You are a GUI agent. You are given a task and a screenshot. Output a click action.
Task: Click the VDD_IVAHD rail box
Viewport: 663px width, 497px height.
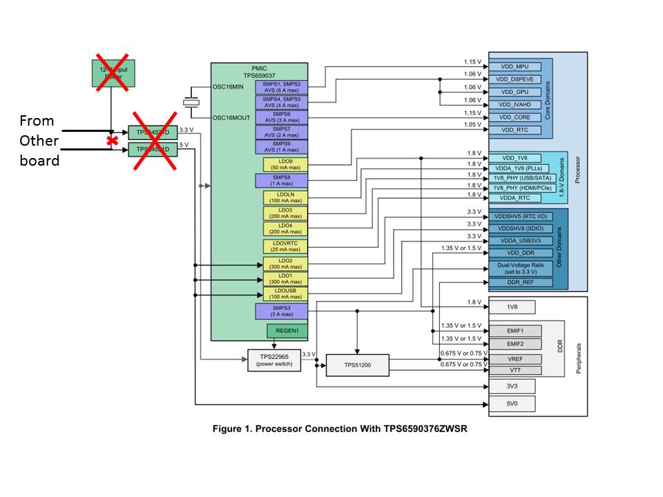coord(515,104)
